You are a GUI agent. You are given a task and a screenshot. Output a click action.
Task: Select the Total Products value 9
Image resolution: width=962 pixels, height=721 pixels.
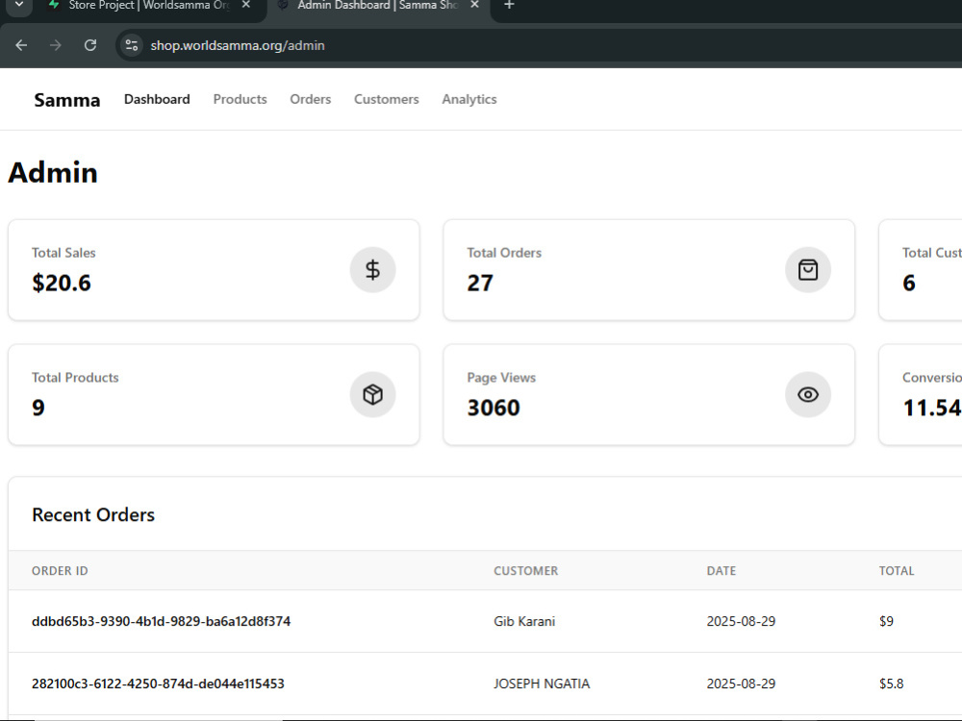click(38, 408)
